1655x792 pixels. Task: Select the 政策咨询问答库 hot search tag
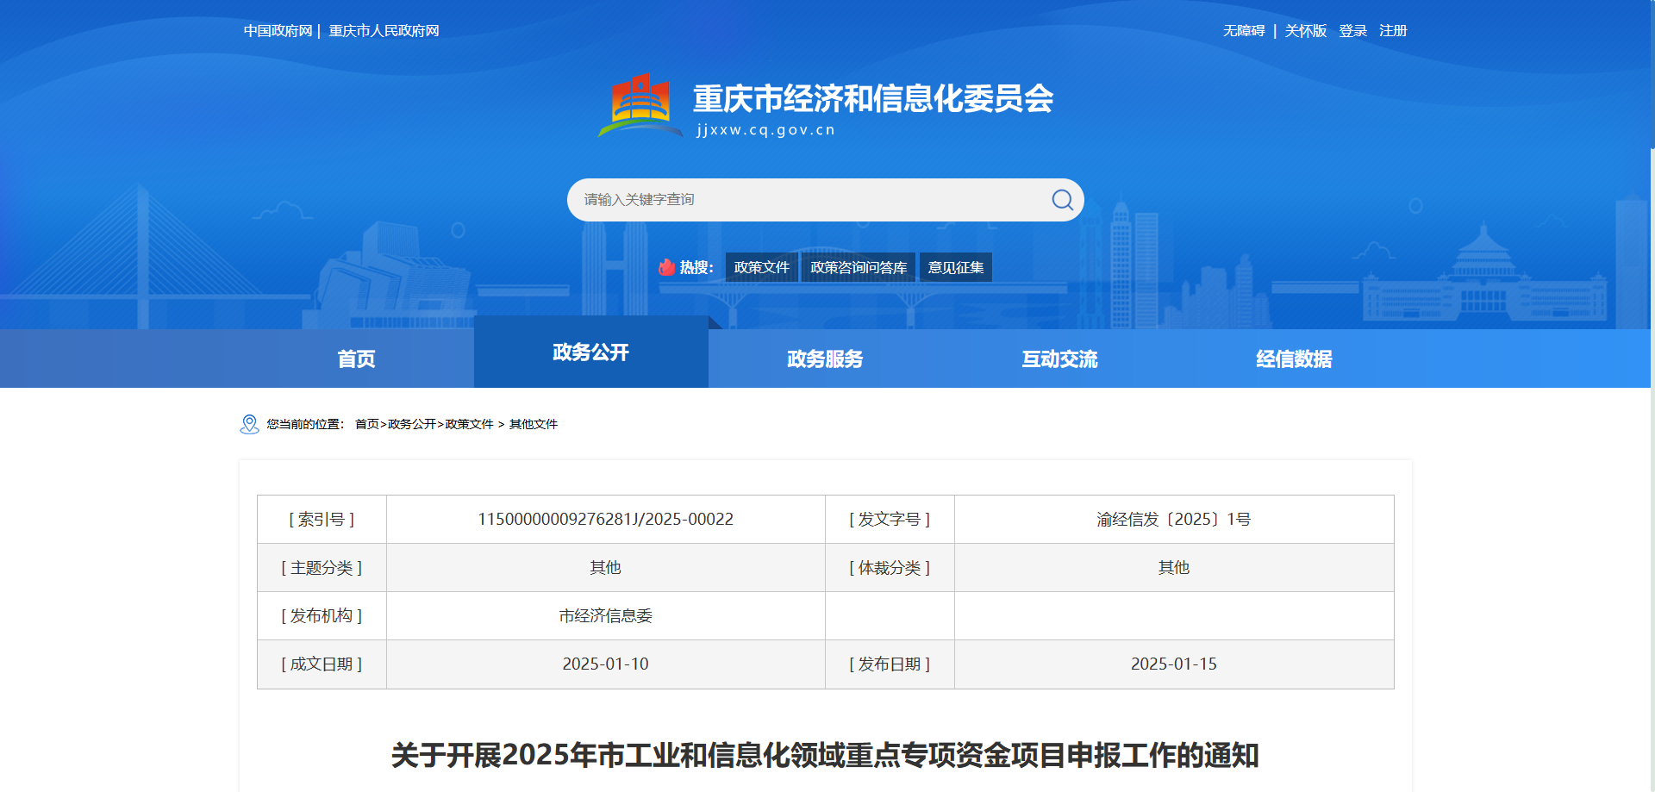tap(859, 267)
